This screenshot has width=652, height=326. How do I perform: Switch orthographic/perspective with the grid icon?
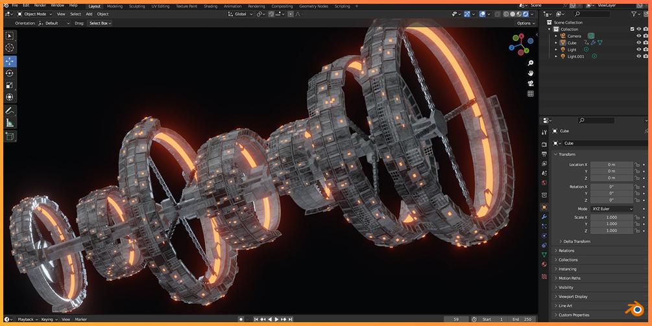tap(531, 94)
